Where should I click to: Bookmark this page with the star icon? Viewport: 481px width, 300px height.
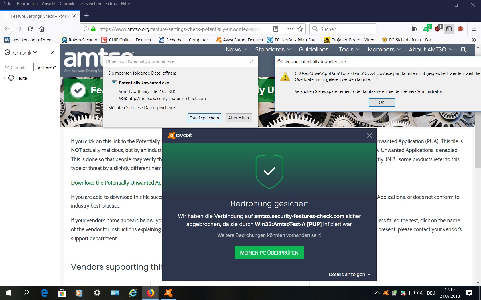click(300, 29)
